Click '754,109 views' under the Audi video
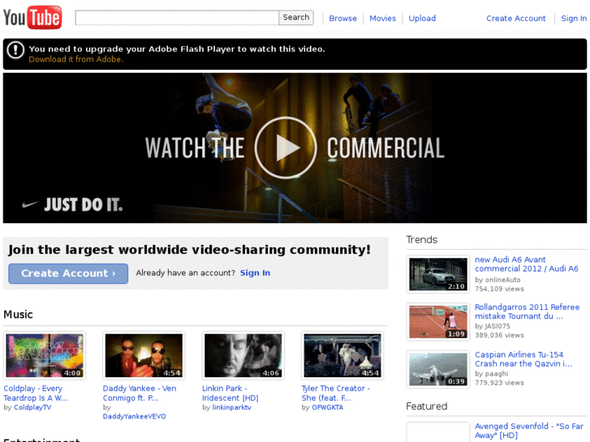The width and height of the screenshot is (590, 442). point(499,289)
